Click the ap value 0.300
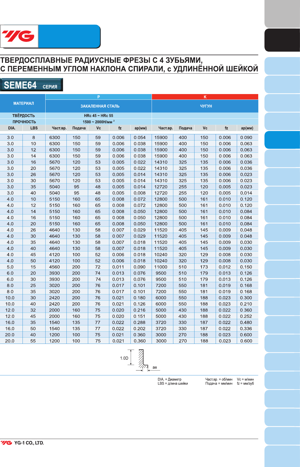 coord(246,298)
